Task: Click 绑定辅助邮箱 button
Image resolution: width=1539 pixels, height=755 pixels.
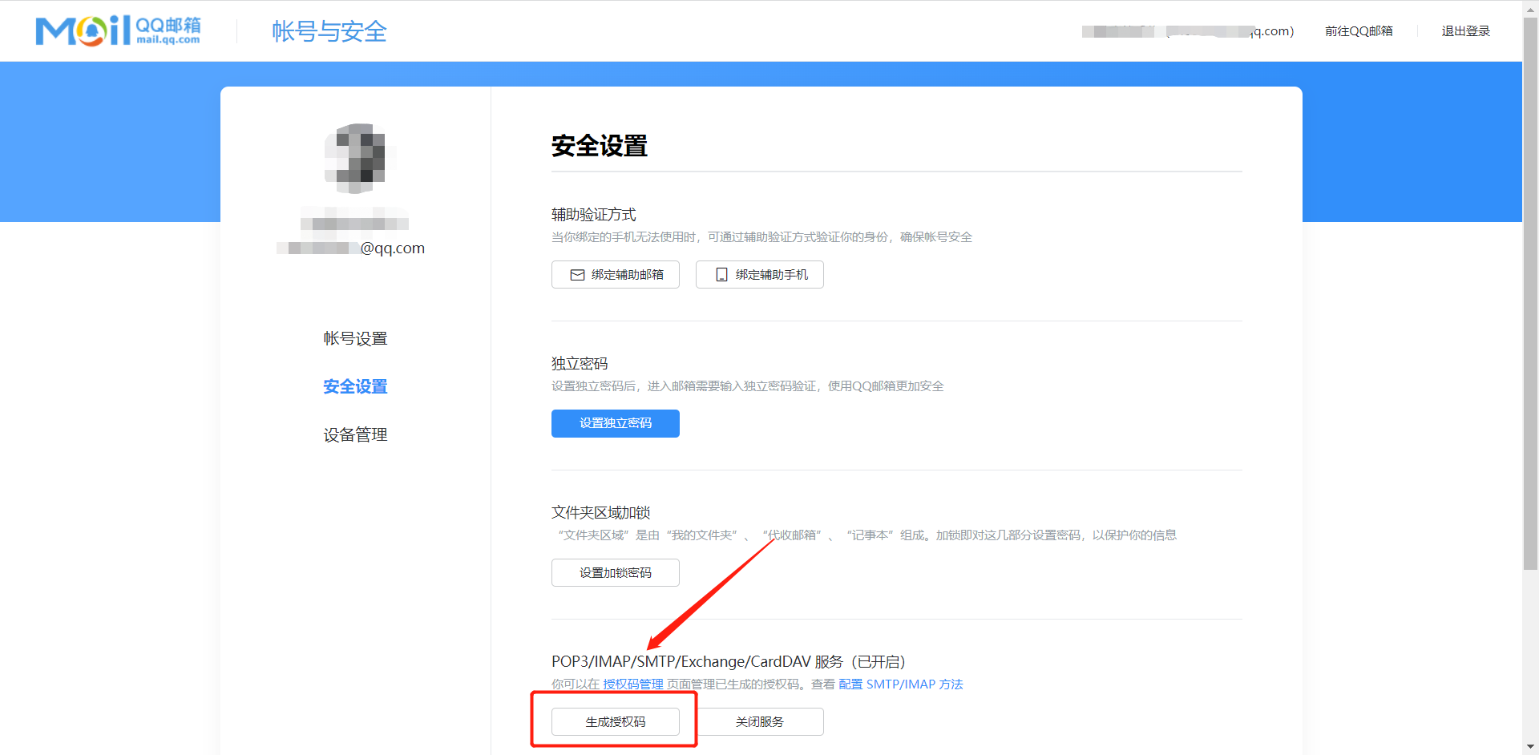Action: (616, 275)
